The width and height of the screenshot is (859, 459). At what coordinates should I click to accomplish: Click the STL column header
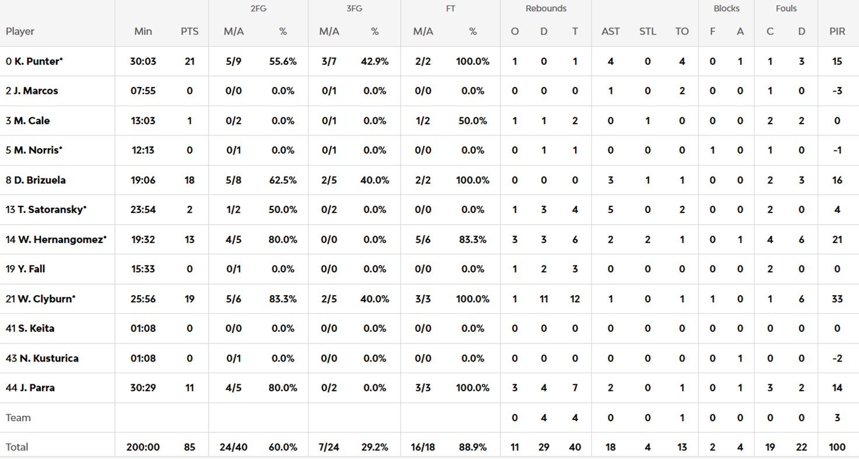(x=647, y=31)
